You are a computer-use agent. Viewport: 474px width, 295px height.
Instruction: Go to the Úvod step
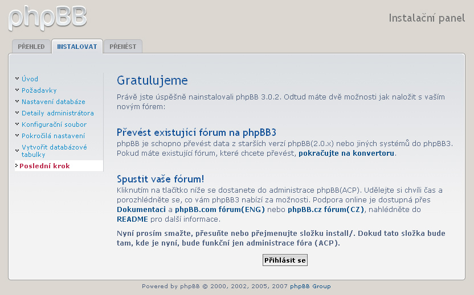(30, 79)
